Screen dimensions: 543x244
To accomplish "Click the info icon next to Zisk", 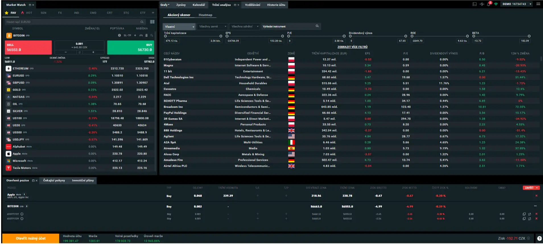I will pos(528,238).
